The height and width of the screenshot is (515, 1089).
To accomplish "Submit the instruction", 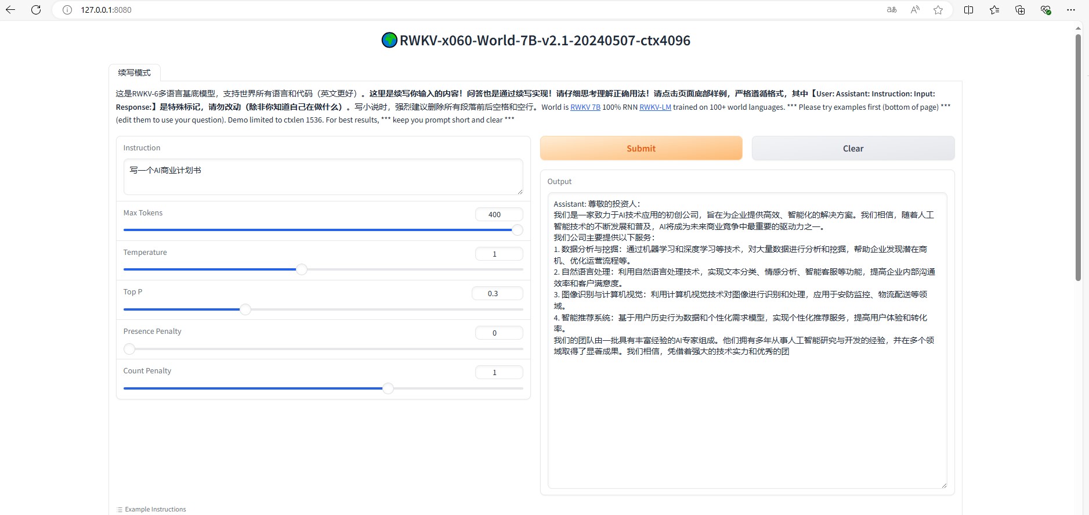I will point(641,148).
